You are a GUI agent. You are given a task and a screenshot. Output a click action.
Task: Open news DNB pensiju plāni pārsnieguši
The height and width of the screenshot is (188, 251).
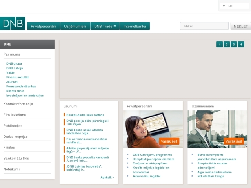(x=87, y=123)
